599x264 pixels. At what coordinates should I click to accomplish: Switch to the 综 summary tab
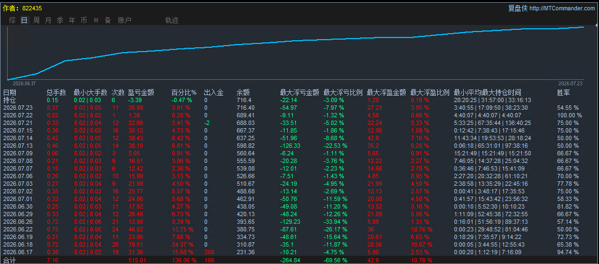click(x=12, y=20)
